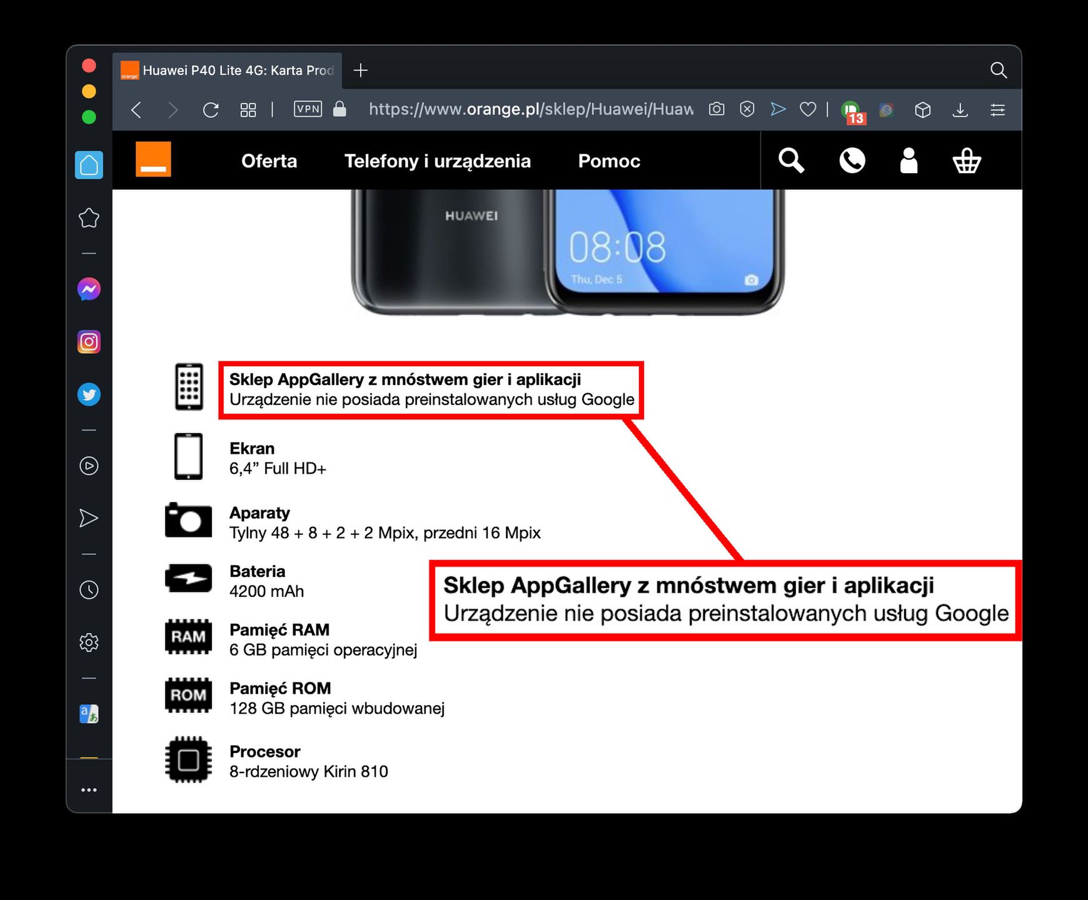Open Telefony i urządzenia menu
The height and width of the screenshot is (900, 1088).
[x=437, y=161]
